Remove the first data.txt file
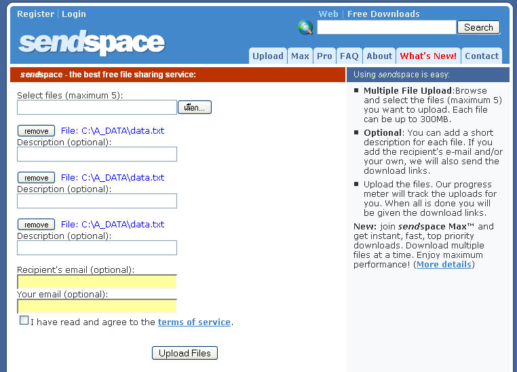This screenshot has width=517, height=372. pyautogui.click(x=36, y=131)
